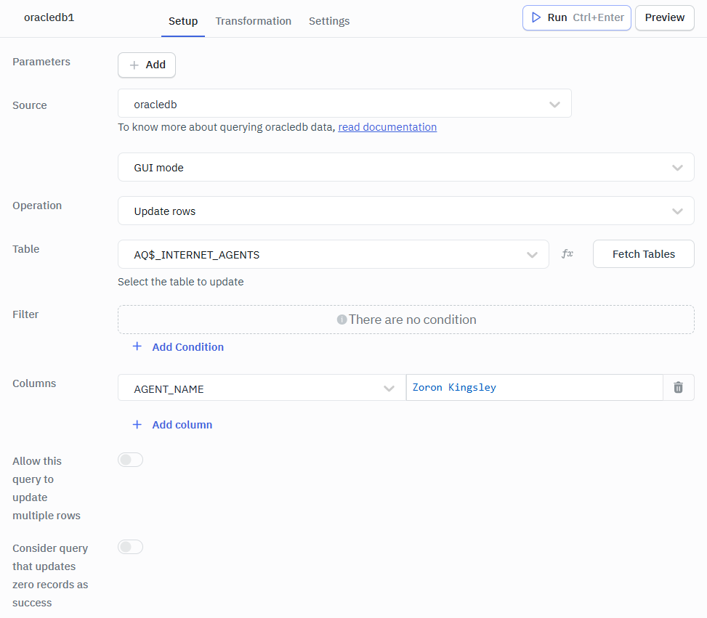This screenshot has height=618, width=707.
Task: Click Add Condition link
Action: (178, 347)
